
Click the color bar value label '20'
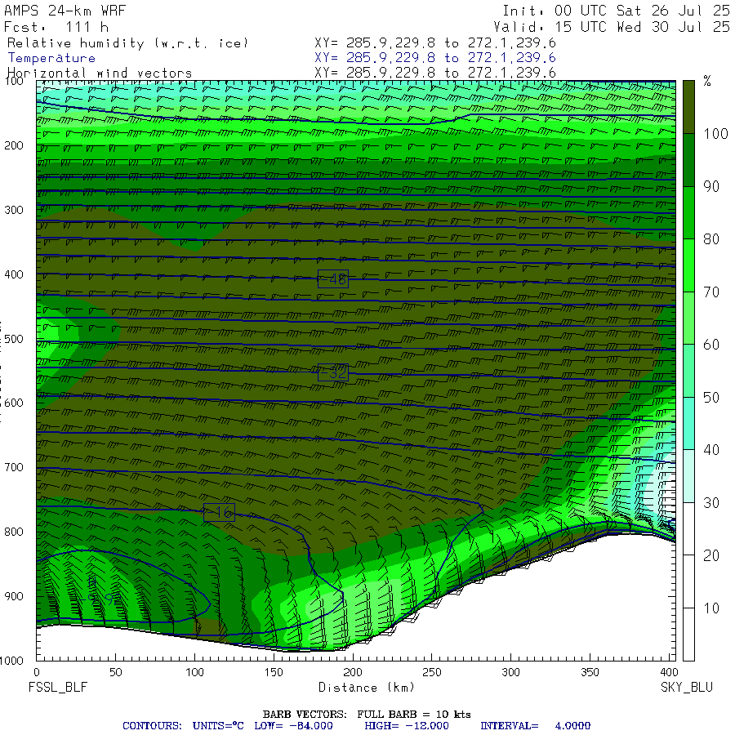pos(711,555)
